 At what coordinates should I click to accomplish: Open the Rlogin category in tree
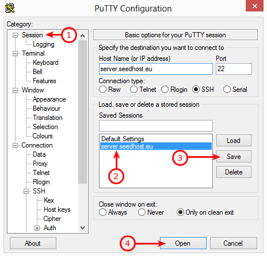click(41, 182)
